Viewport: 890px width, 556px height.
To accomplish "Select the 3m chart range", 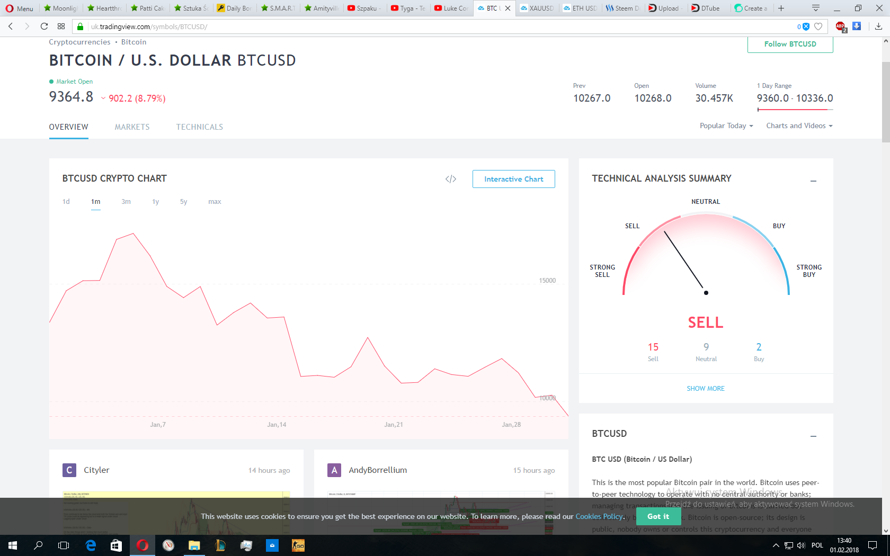I will (x=126, y=202).
